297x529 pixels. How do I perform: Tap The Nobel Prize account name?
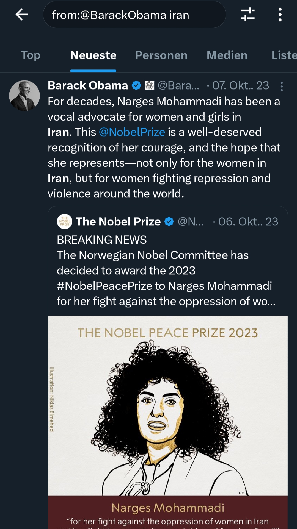click(x=118, y=222)
